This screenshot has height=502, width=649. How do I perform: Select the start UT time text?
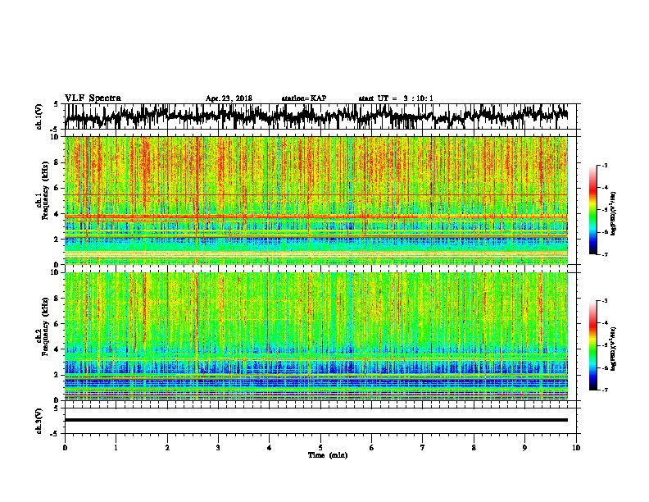pyautogui.click(x=396, y=98)
